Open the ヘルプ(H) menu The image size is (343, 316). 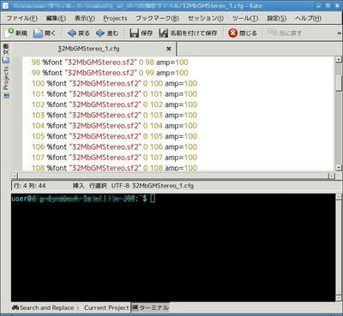pyautogui.click(x=308, y=18)
